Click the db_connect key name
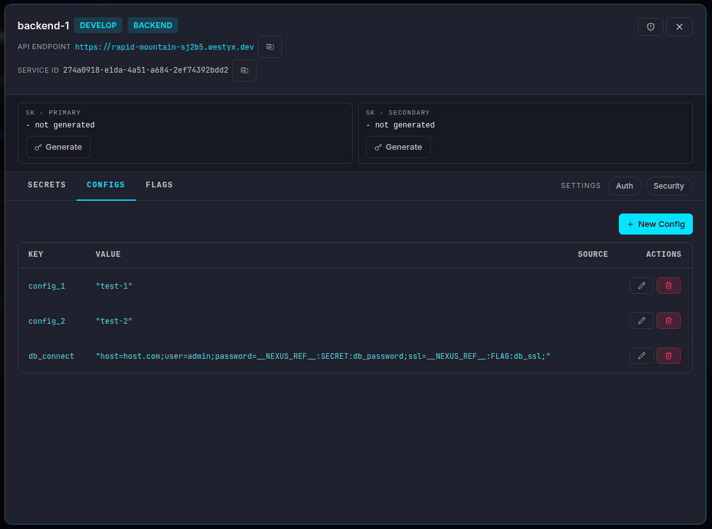Screen dimensions: 712x529 (x=51, y=357)
